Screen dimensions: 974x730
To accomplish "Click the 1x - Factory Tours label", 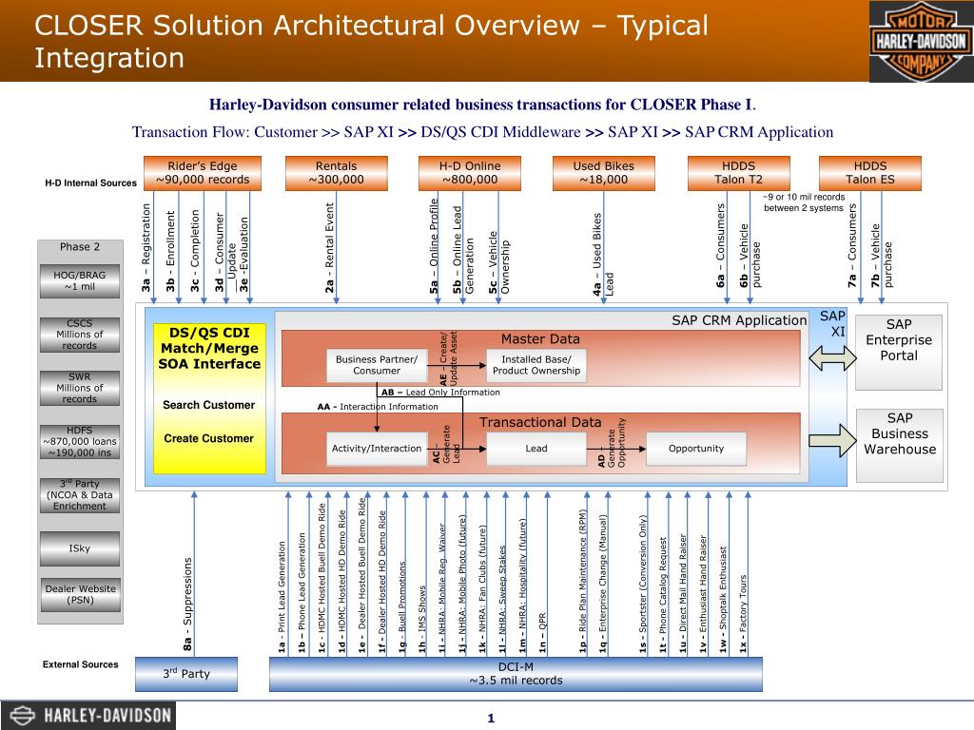I will [x=743, y=613].
